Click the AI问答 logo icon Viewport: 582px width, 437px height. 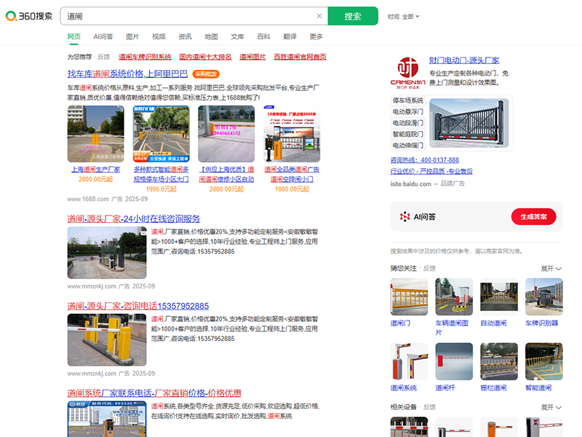click(404, 216)
